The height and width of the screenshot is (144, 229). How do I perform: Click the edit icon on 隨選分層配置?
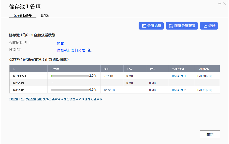[171, 26]
